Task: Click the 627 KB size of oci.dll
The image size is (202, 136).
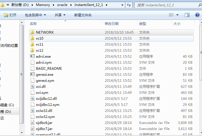Action: (187, 87)
